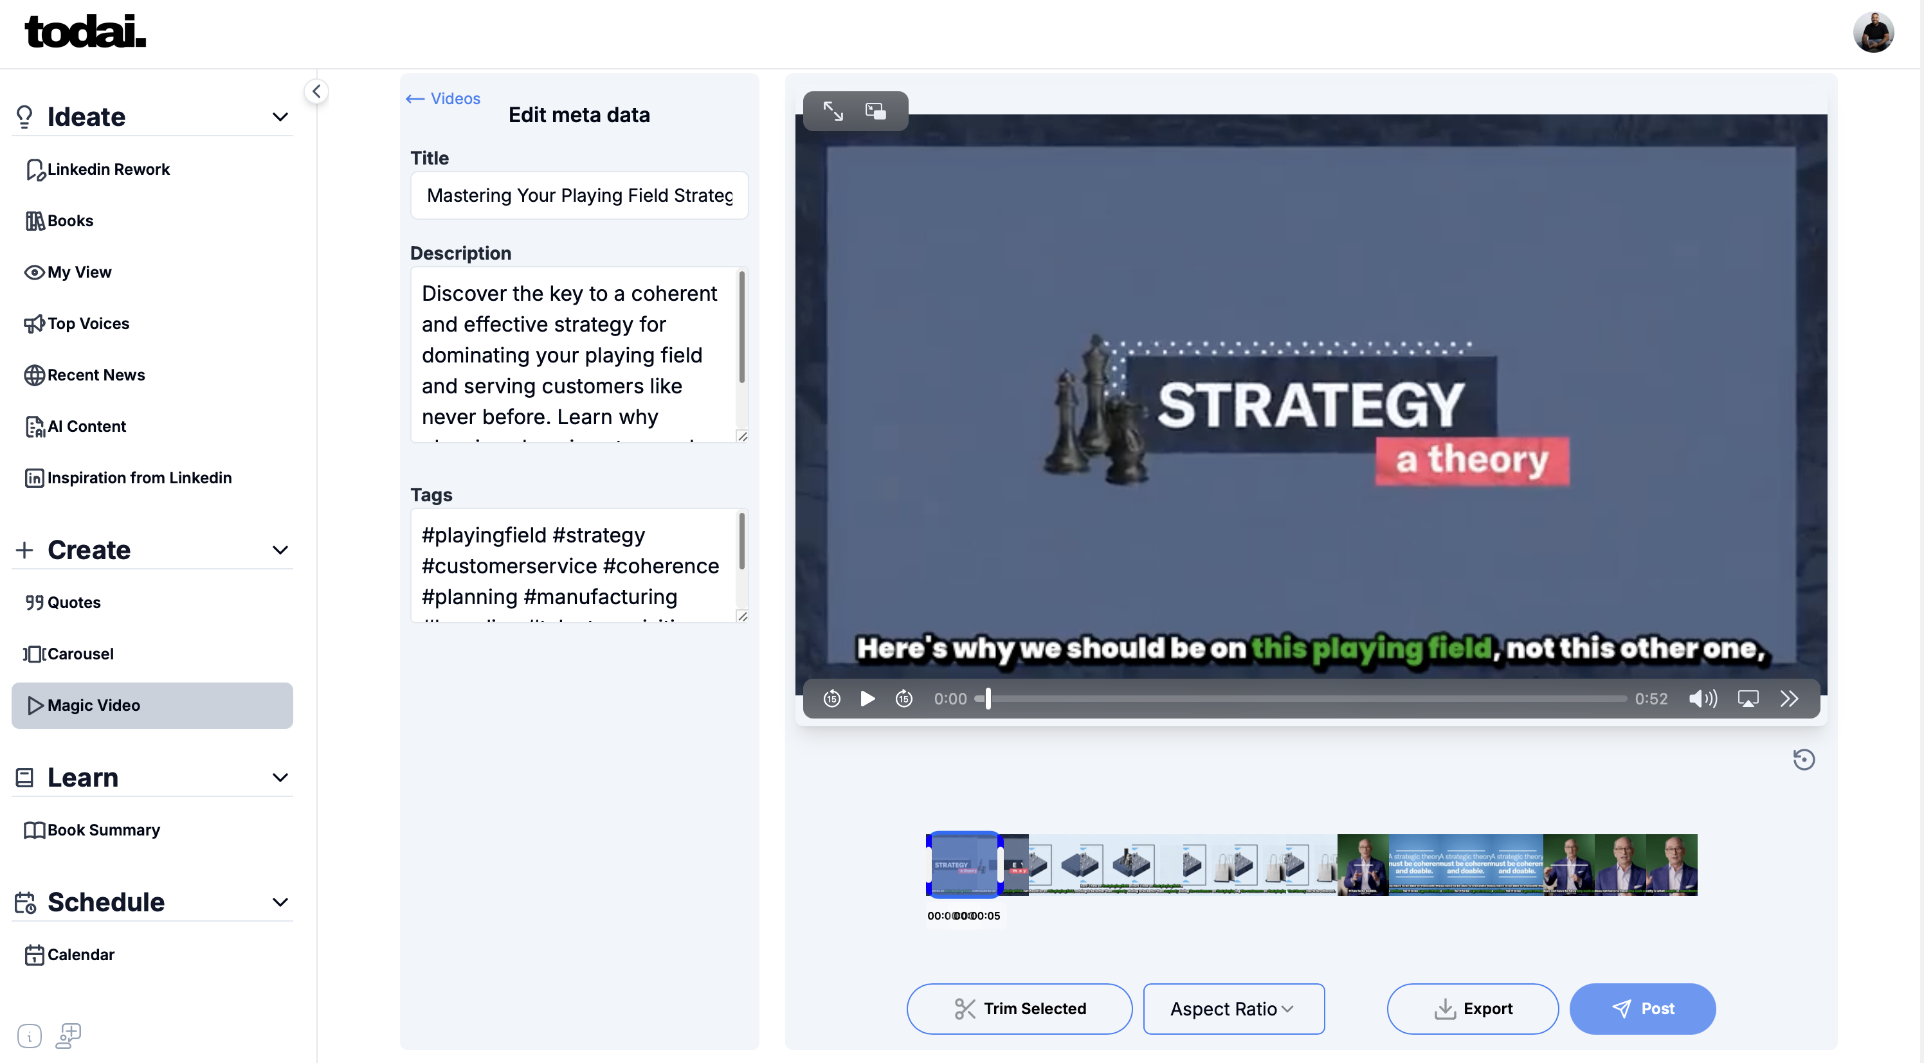Mute the video volume
This screenshot has height=1063, width=1924.
(x=1702, y=699)
